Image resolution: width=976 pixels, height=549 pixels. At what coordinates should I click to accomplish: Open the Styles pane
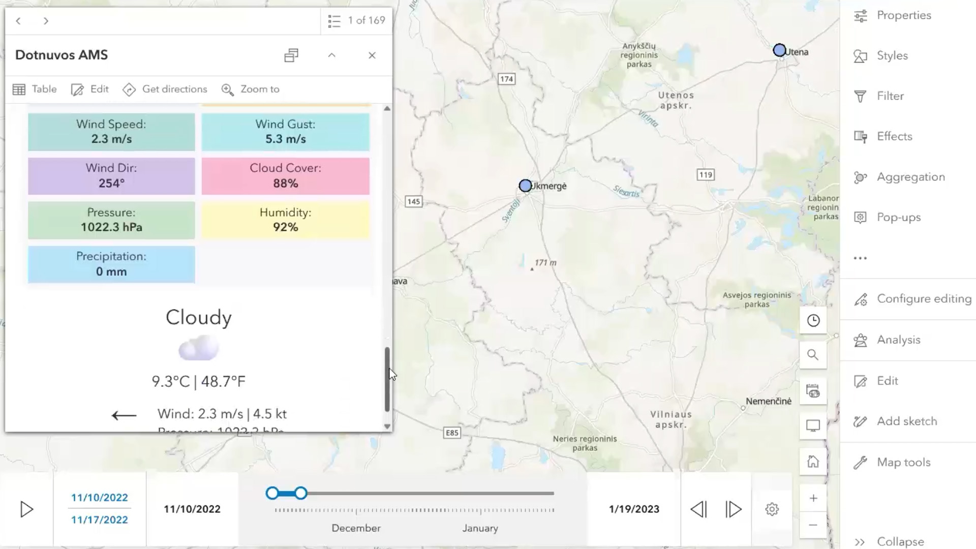point(891,55)
